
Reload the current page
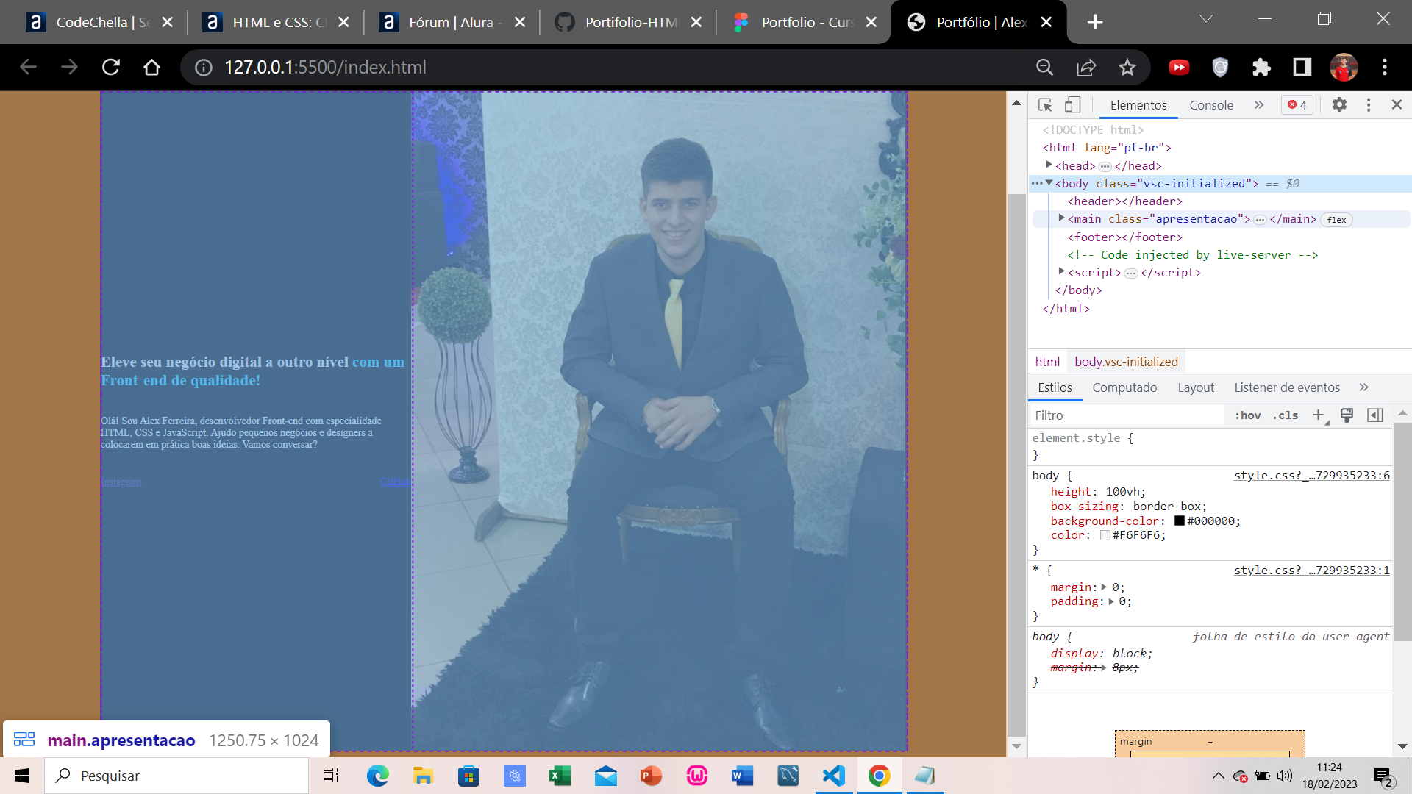[111, 68]
